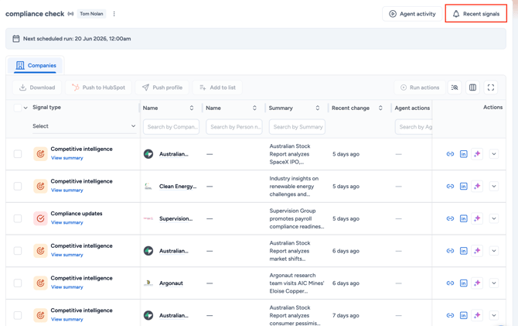Open the column settings icon
Viewport: 518px width, 326px height.
pos(472,88)
